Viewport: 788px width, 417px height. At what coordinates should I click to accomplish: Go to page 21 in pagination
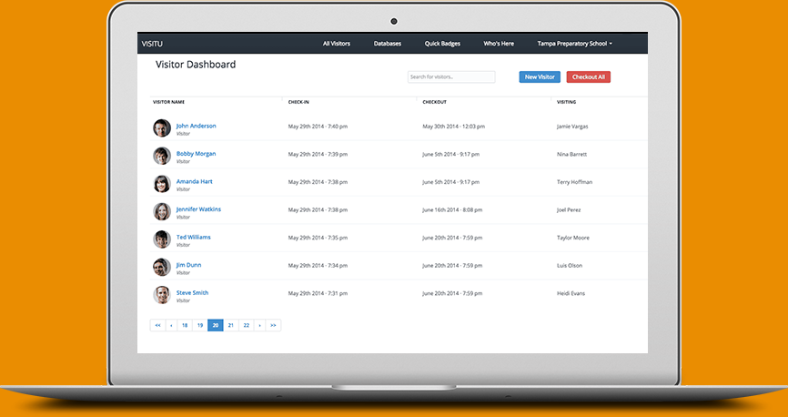point(231,325)
